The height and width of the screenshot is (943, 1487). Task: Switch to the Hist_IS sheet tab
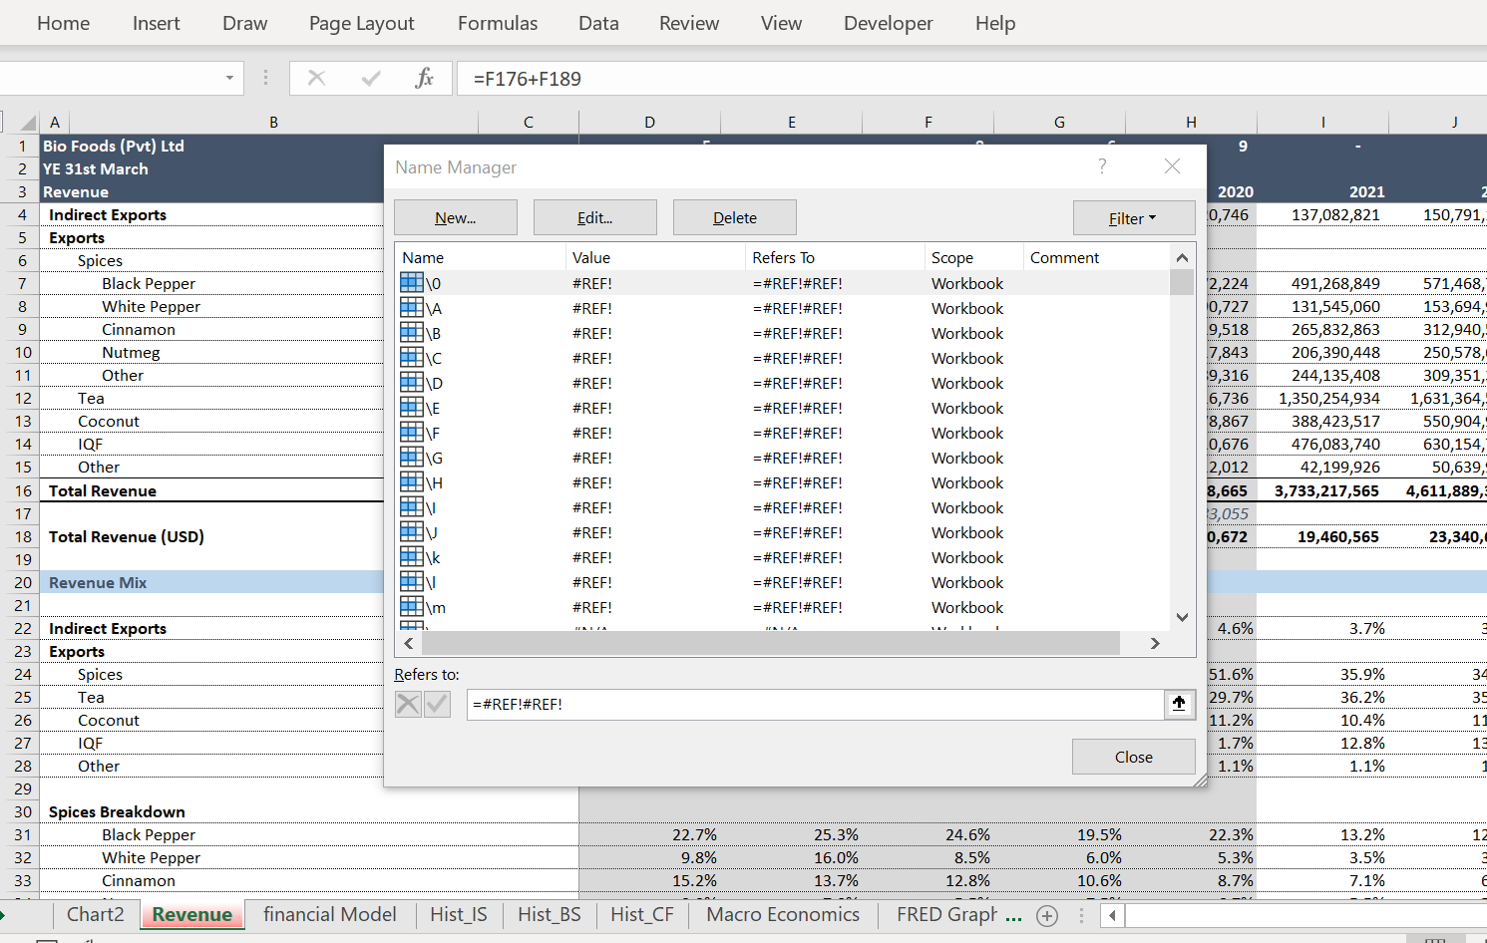coord(459,914)
